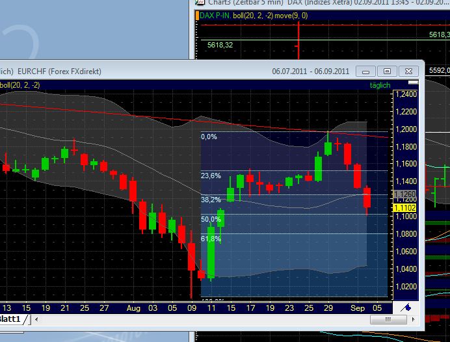
Task: Close the EURCHF chart window
Action: (x=408, y=71)
